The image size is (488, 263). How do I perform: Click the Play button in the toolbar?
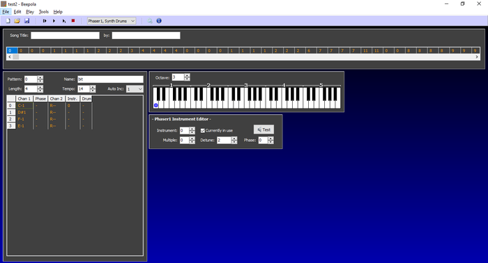54,21
